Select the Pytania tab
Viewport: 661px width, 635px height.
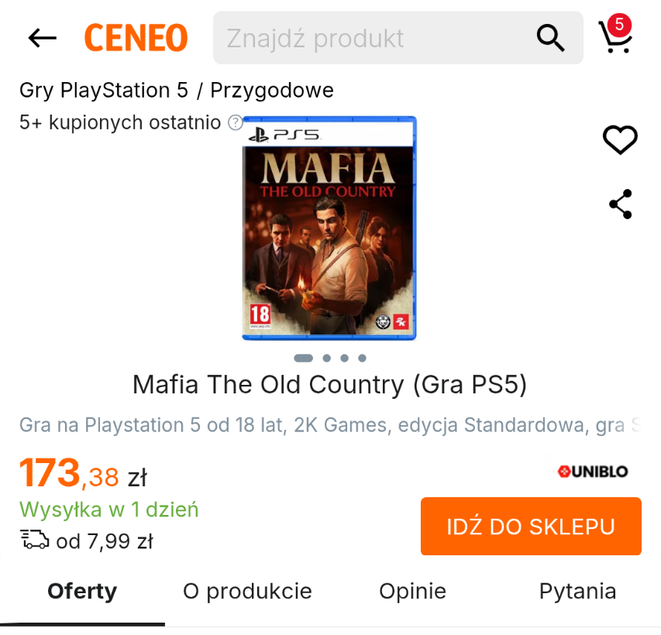tap(578, 591)
